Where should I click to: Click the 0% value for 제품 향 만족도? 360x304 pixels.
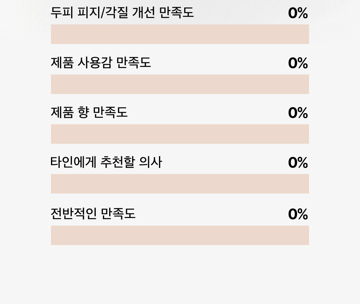pos(298,113)
